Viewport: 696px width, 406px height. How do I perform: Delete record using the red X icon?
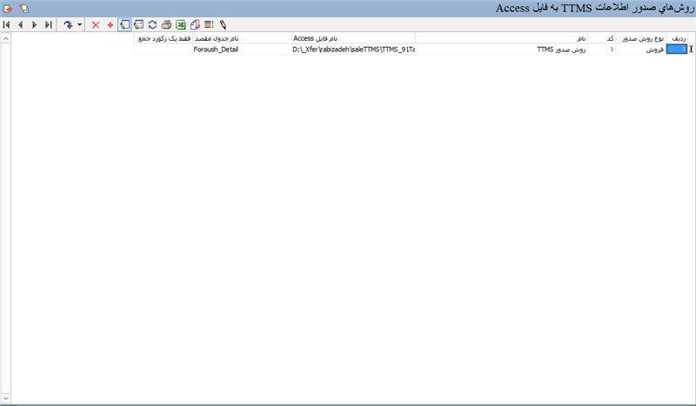[96, 25]
